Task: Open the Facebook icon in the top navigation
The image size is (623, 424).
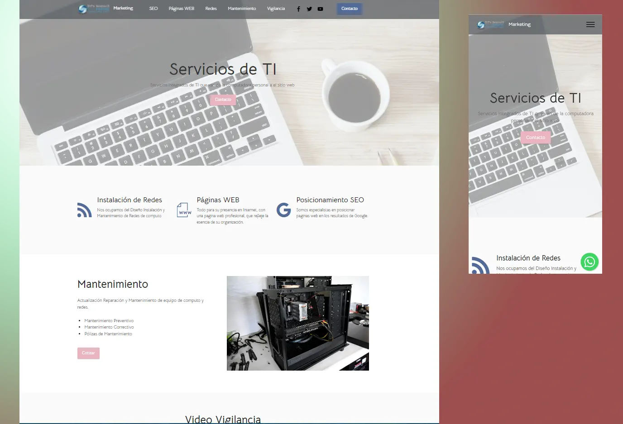Action: click(298, 9)
